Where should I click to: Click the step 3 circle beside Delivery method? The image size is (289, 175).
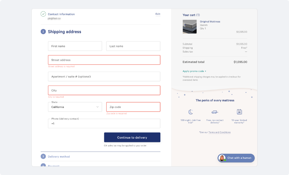point(43,156)
